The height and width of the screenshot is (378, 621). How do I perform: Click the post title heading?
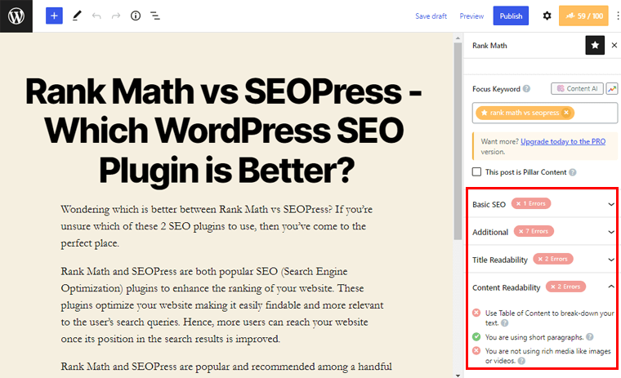tap(223, 131)
